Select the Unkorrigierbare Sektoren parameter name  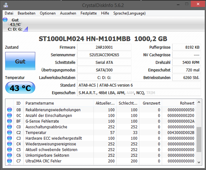coord(47,155)
